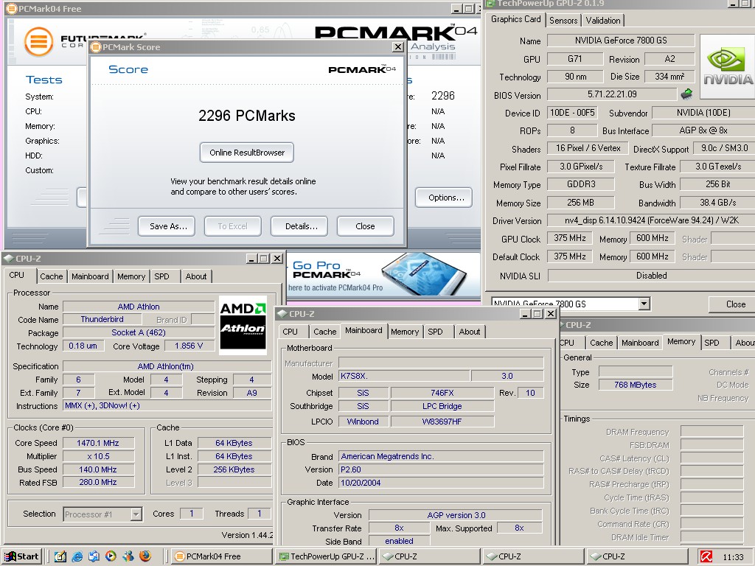Click the Chipset value 746FX
The image size is (755, 566).
[x=442, y=393]
